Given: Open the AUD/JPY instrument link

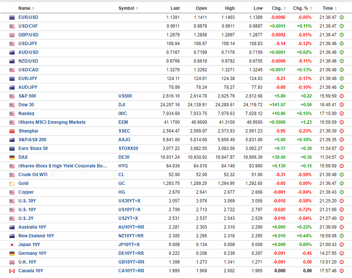Looking at the screenshot, I should point(28,87).
